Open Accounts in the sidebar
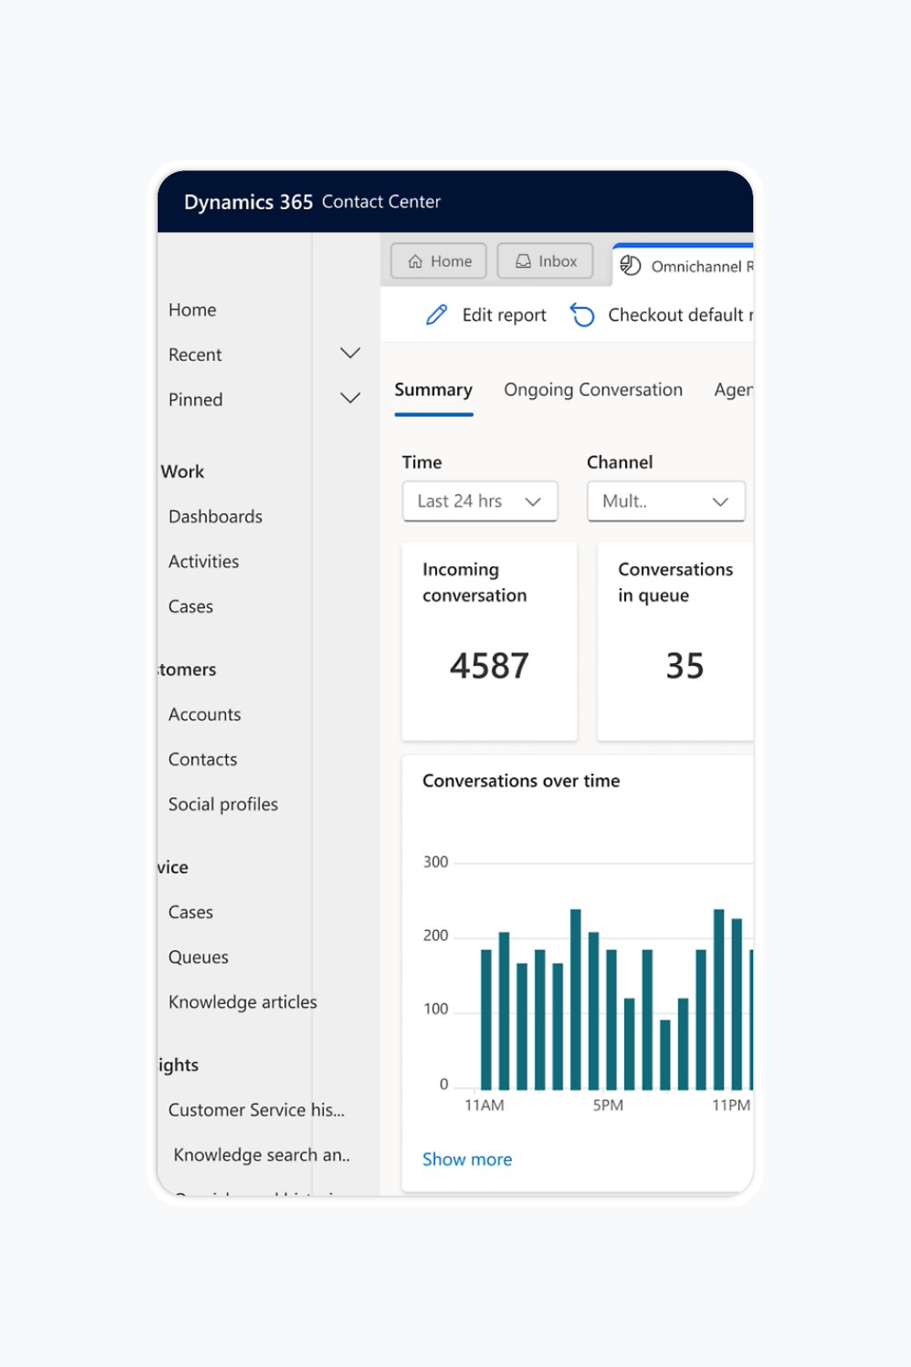This screenshot has width=911, height=1367. (x=204, y=715)
